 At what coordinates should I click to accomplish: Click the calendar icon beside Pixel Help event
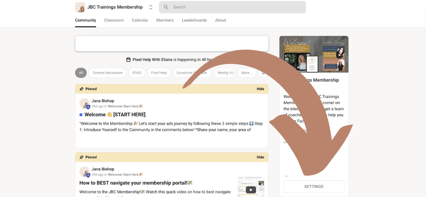point(128,60)
